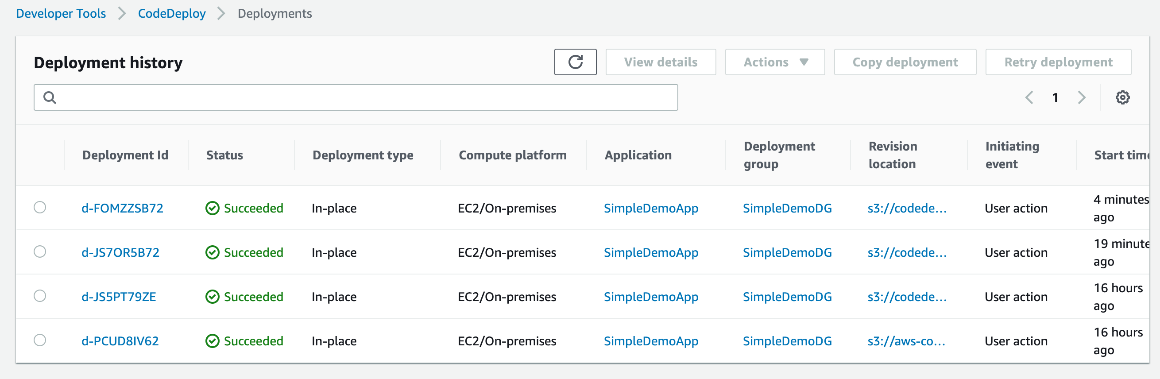Go to next page arrow
1160x379 pixels.
[1082, 97]
